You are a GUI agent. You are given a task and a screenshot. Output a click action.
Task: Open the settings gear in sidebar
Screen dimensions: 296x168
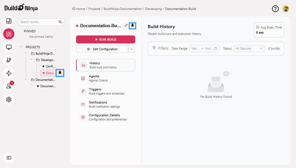pos(9,100)
